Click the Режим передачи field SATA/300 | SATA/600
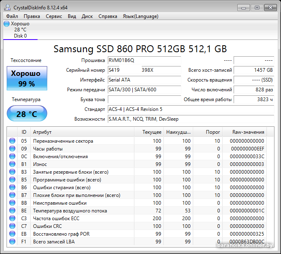The width and height of the screenshot is (281, 254). (x=145, y=89)
